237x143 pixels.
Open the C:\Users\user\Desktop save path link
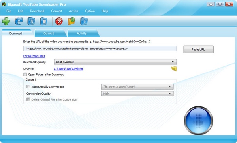click(x=68, y=69)
